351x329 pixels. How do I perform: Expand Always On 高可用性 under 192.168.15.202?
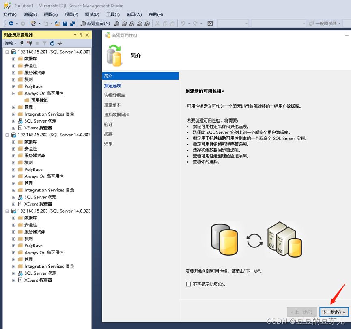(14, 176)
